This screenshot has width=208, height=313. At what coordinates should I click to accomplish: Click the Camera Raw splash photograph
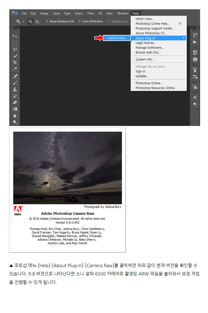67,168
